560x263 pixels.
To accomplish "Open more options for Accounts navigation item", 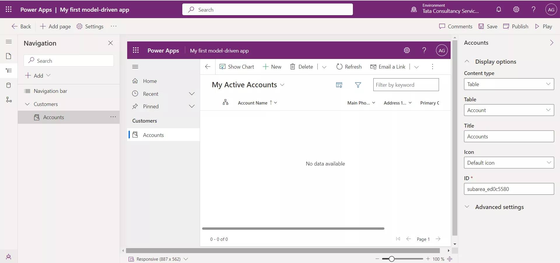I will pos(113,117).
